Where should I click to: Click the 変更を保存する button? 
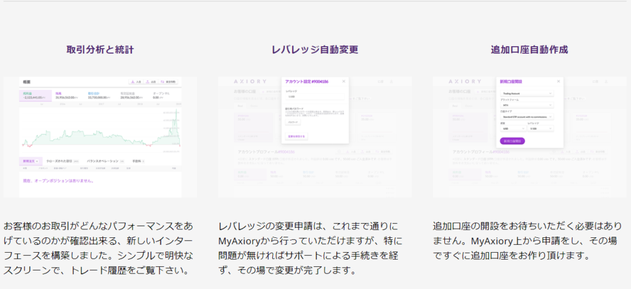point(297,136)
